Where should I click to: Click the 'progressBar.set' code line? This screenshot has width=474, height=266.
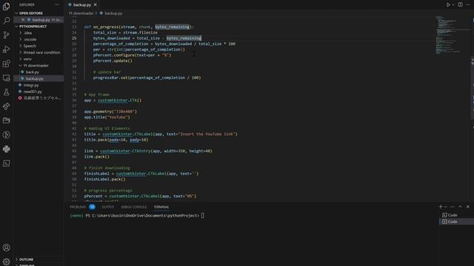[147, 78]
